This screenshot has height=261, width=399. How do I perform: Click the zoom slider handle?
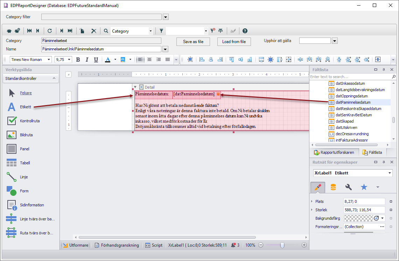[x=282, y=245]
